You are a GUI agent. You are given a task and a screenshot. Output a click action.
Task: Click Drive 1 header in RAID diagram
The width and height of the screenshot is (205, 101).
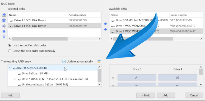coord(178,69)
